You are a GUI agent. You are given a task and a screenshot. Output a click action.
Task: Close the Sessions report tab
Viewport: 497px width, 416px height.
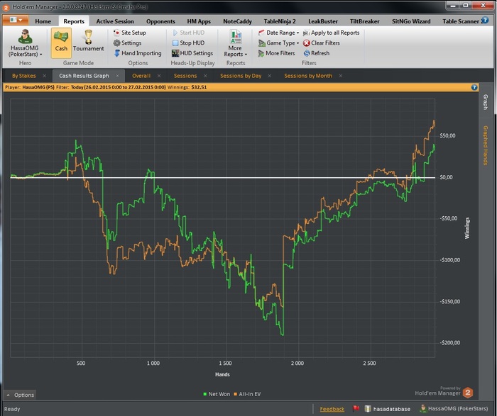pos(205,76)
